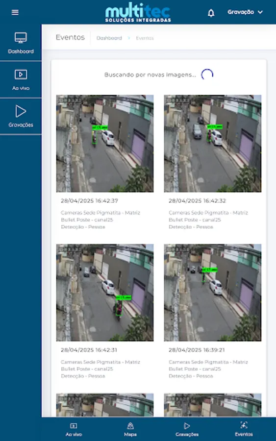Open Ao vivo icon in sidebar
This screenshot has height=441, width=276.
point(21,74)
